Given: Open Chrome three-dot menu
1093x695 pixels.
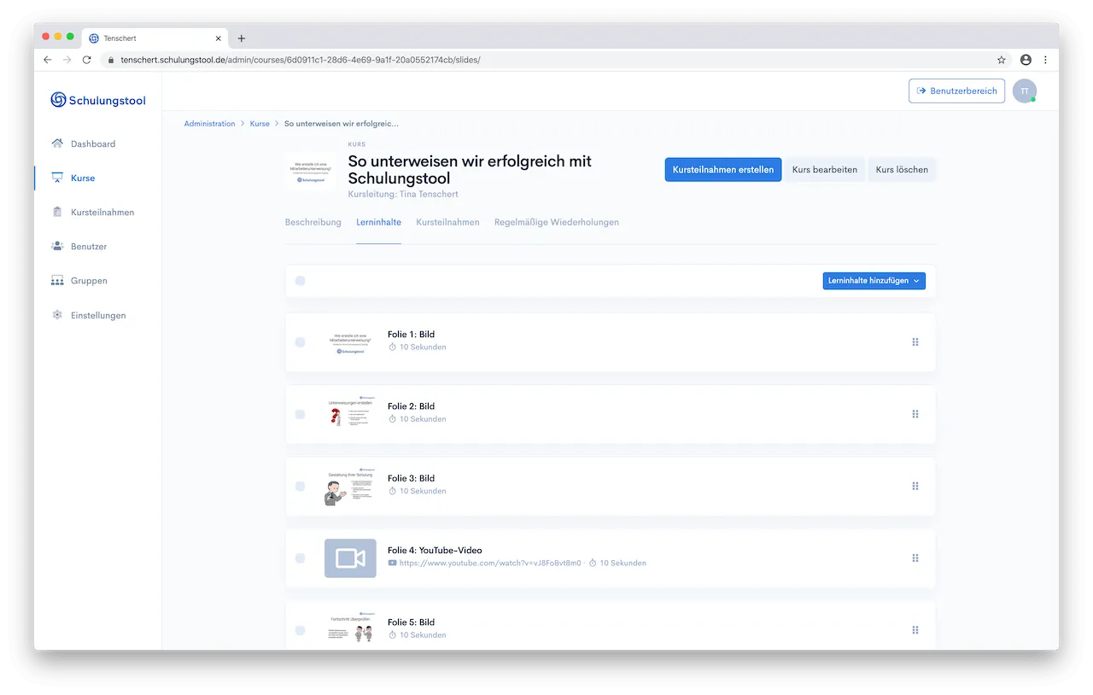Looking at the screenshot, I should pyautogui.click(x=1046, y=60).
